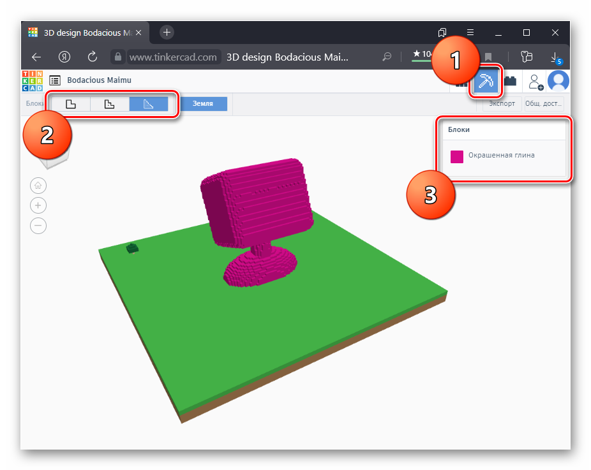The height and width of the screenshot is (470, 591).
Task: Click the Tinkercad logo
Action: (x=33, y=80)
